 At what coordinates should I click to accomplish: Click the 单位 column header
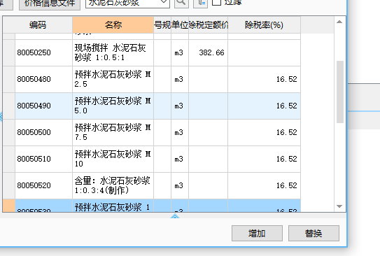coord(180,24)
